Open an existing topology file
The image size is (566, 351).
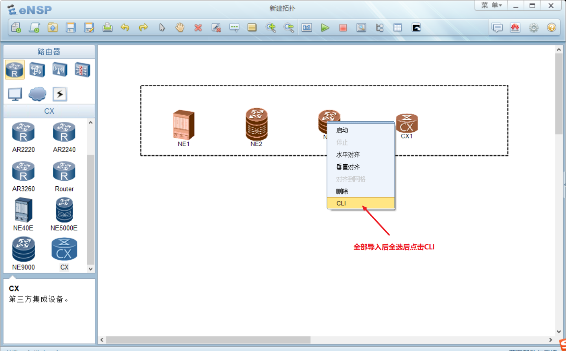point(53,27)
